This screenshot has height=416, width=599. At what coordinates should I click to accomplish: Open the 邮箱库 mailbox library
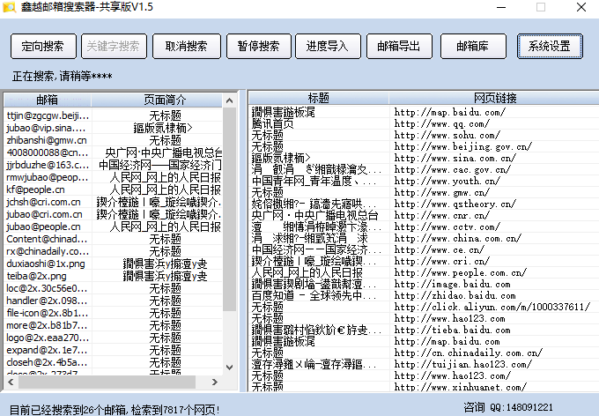tap(473, 46)
